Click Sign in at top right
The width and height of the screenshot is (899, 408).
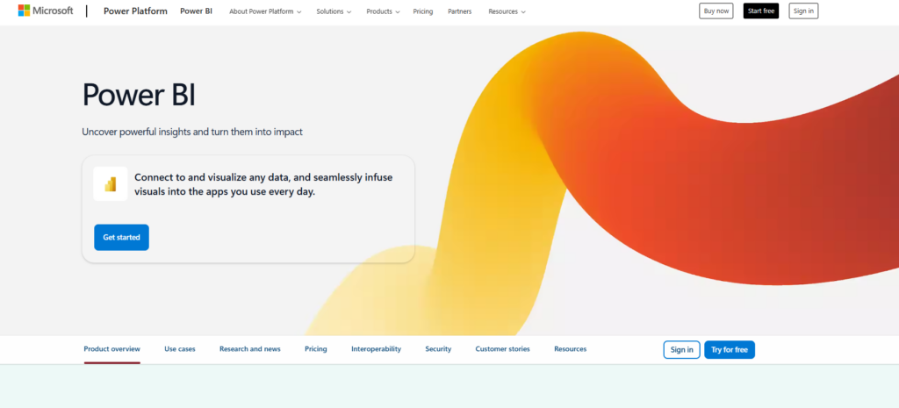tap(802, 11)
